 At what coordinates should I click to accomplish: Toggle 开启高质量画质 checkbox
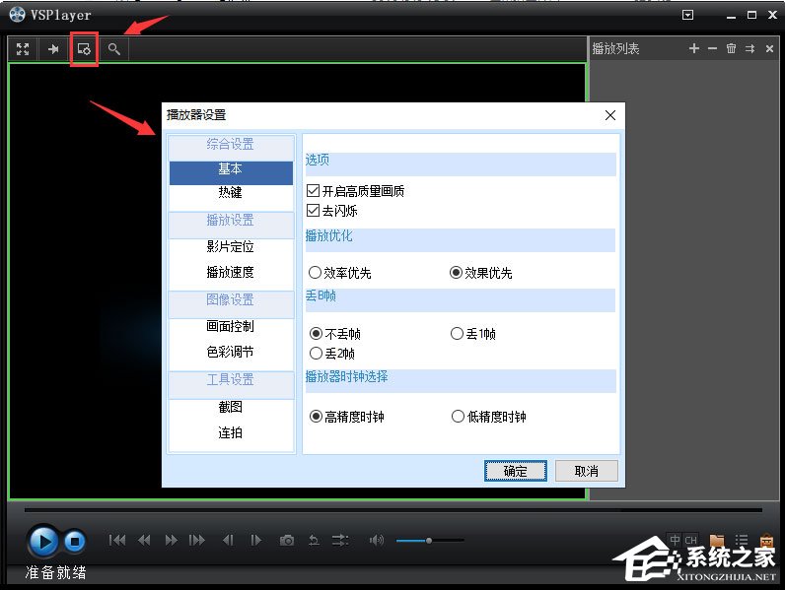(313, 190)
